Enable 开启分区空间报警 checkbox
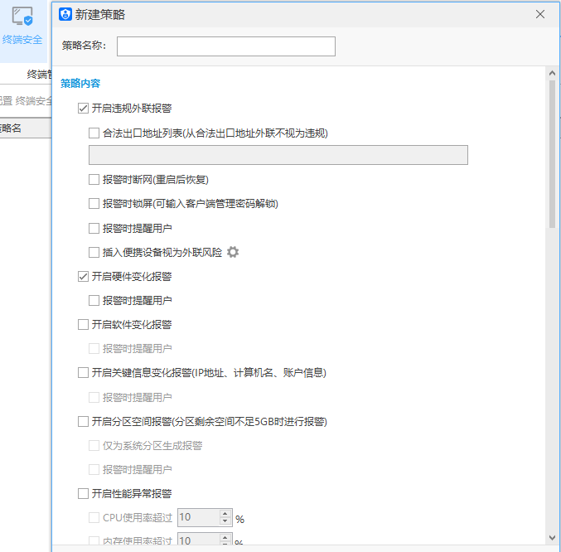 coord(84,421)
